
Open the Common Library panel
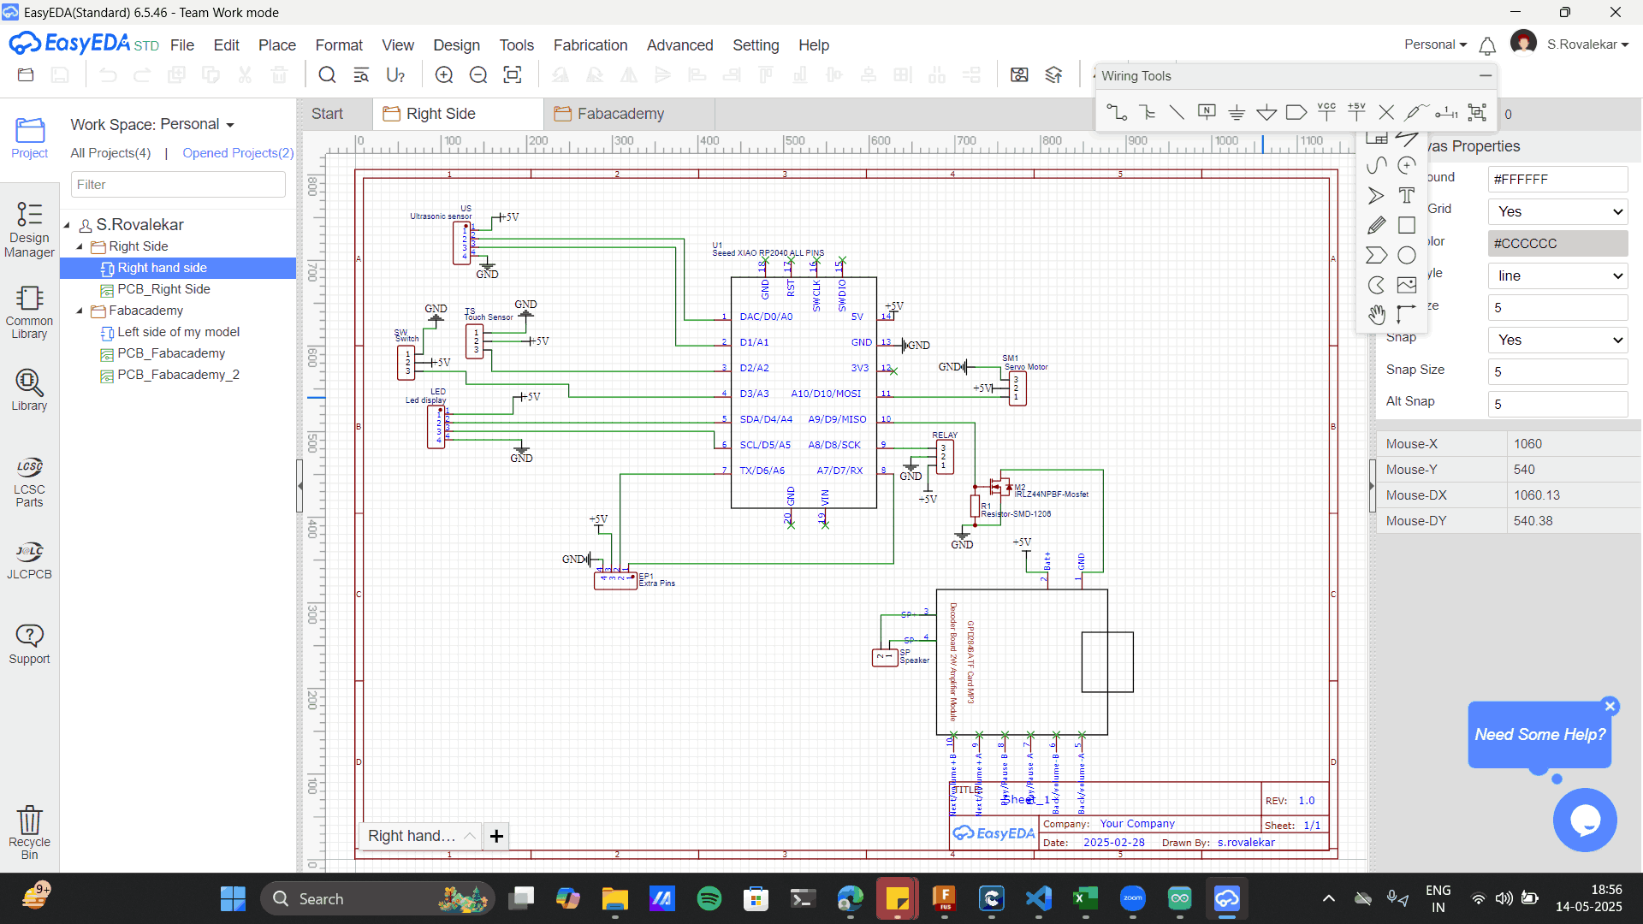29,312
